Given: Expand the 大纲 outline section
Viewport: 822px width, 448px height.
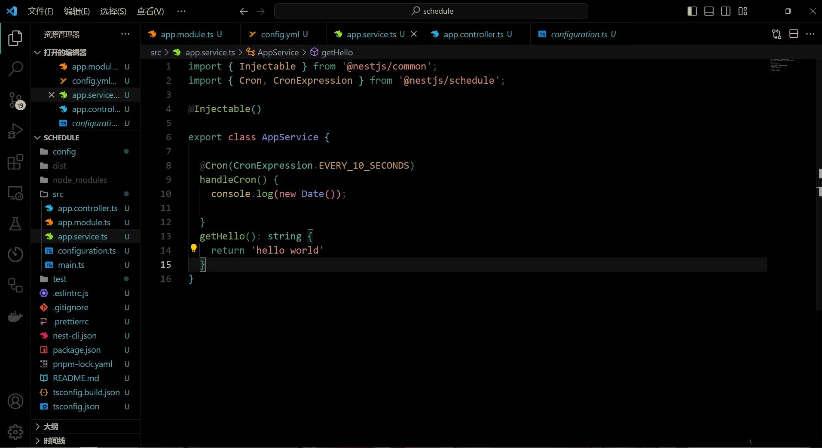Looking at the screenshot, I should pyautogui.click(x=51, y=427).
